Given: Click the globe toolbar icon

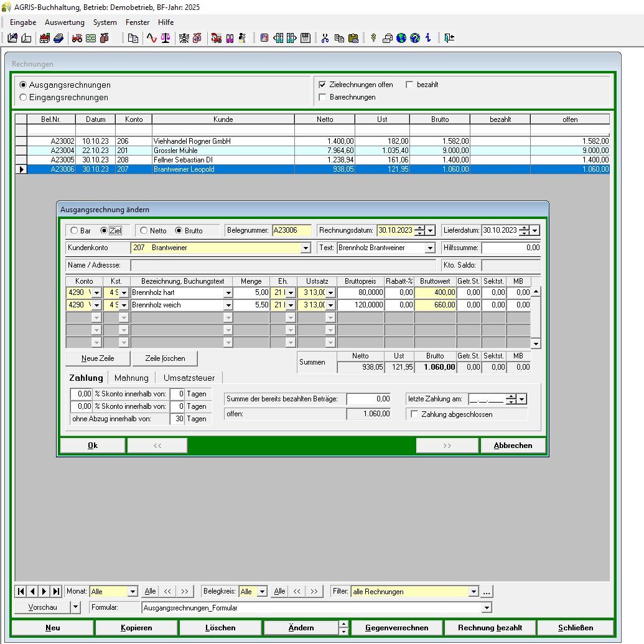Looking at the screenshot, I should point(401,38).
